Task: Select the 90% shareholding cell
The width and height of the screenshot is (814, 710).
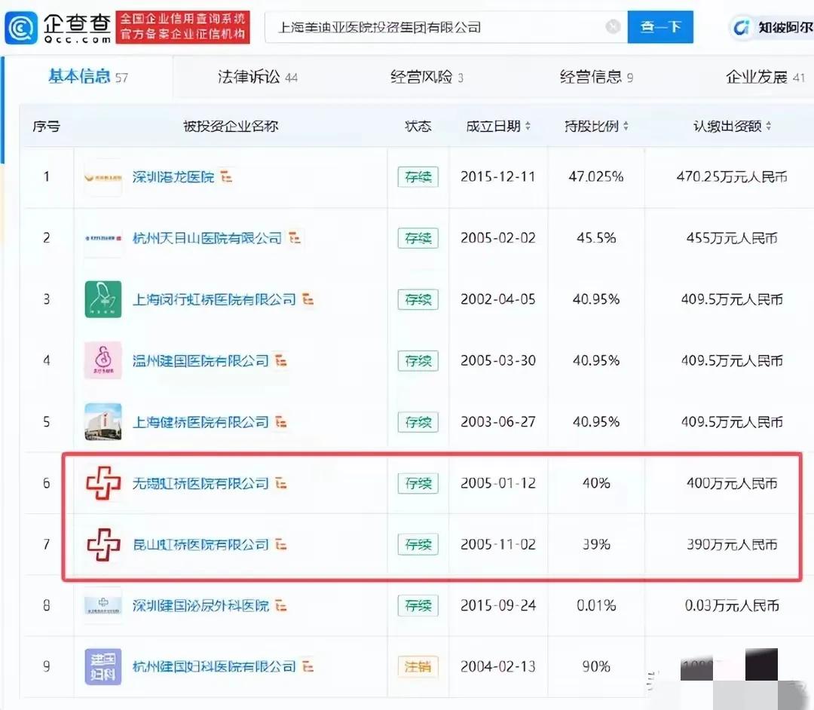Action: [596, 667]
